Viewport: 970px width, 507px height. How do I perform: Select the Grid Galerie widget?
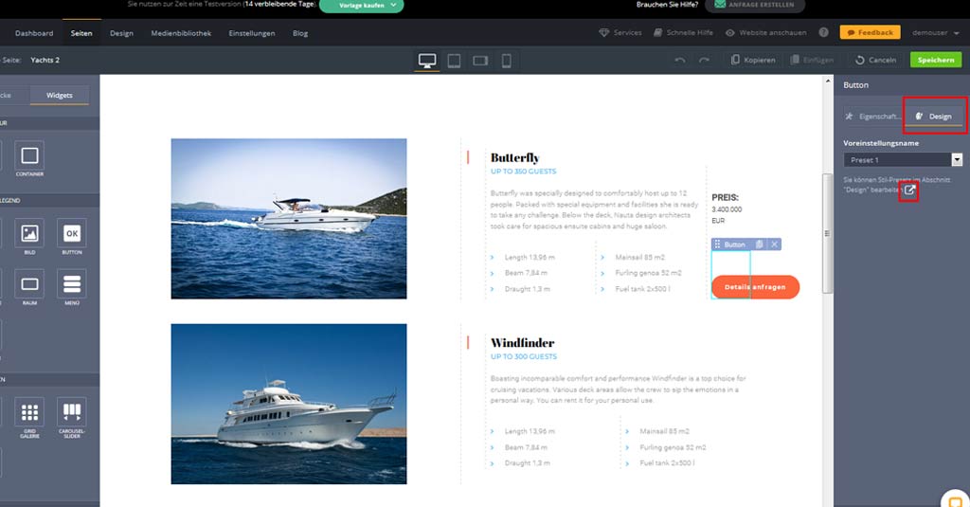click(x=29, y=412)
